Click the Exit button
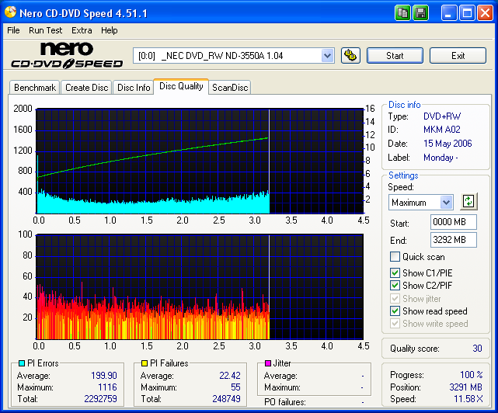The image size is (498, 413). (x=458, y=55)
